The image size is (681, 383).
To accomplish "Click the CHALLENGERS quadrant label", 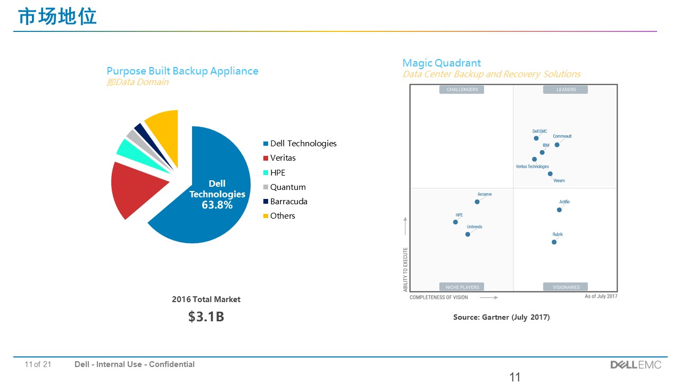I will (462, 89).
